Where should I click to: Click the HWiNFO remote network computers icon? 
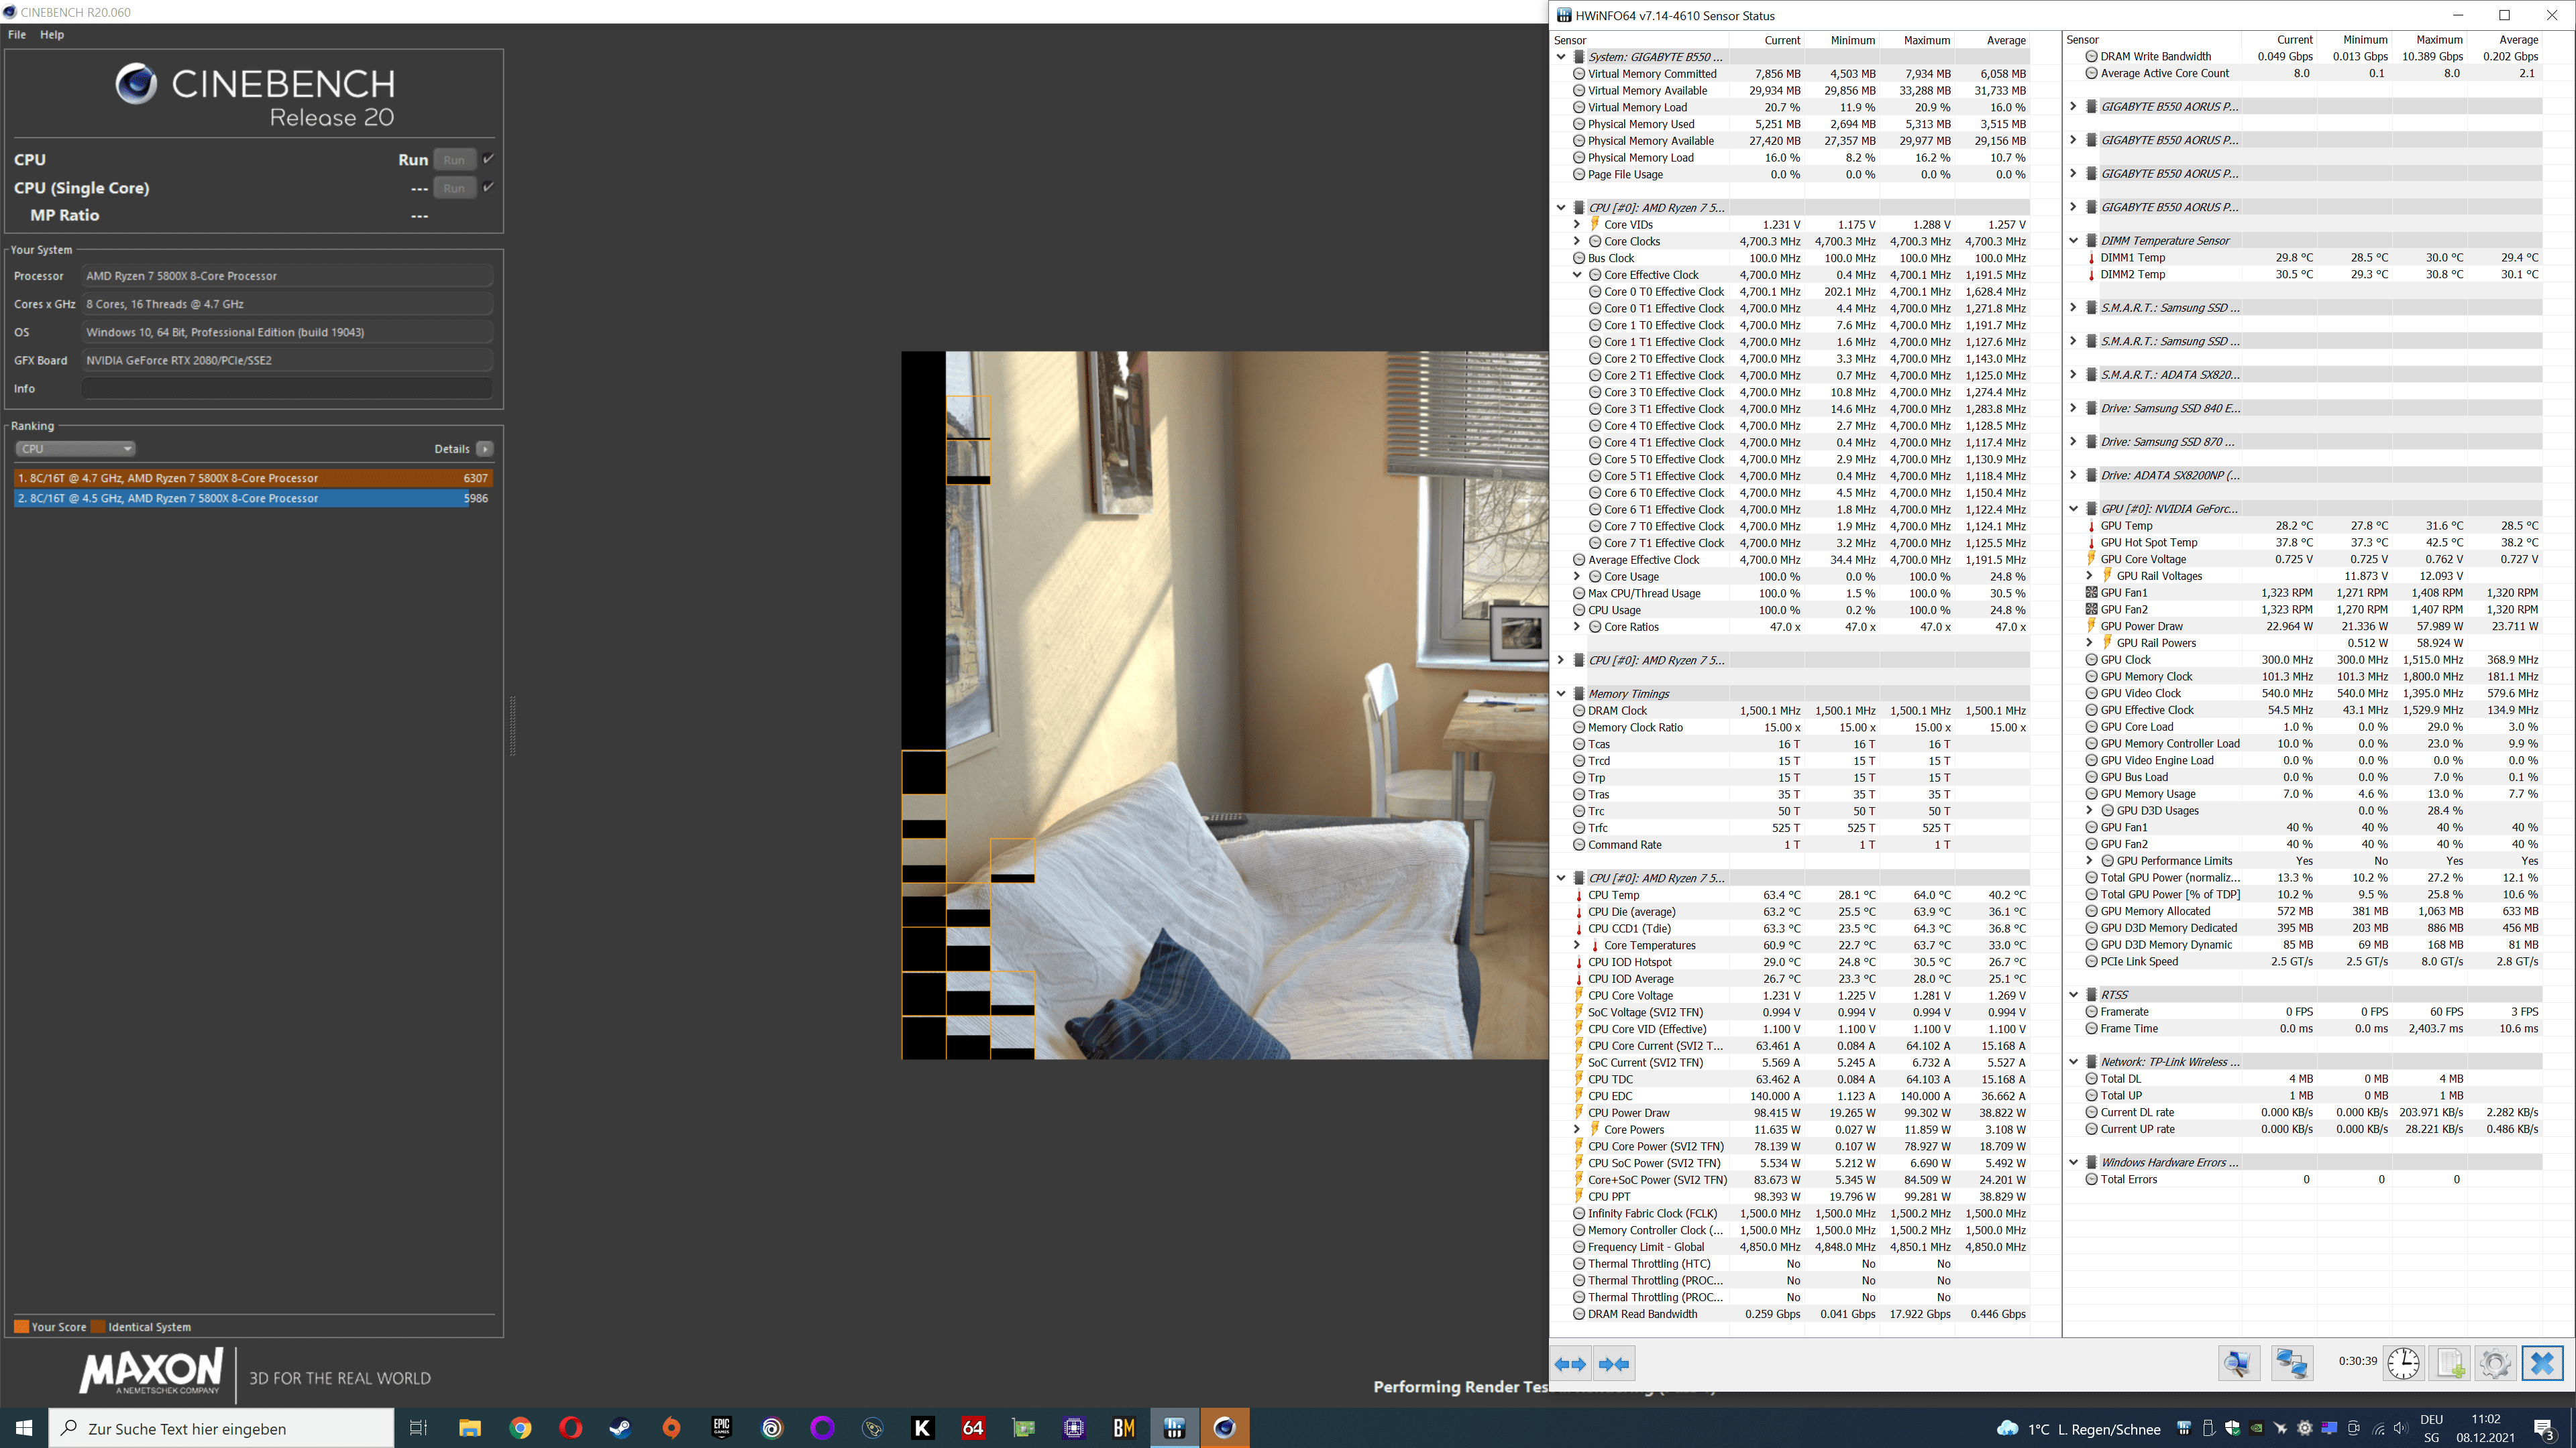[x=2291, y=1363]
